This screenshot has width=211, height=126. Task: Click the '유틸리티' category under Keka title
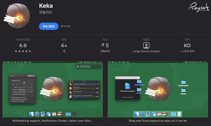point(45,12)
